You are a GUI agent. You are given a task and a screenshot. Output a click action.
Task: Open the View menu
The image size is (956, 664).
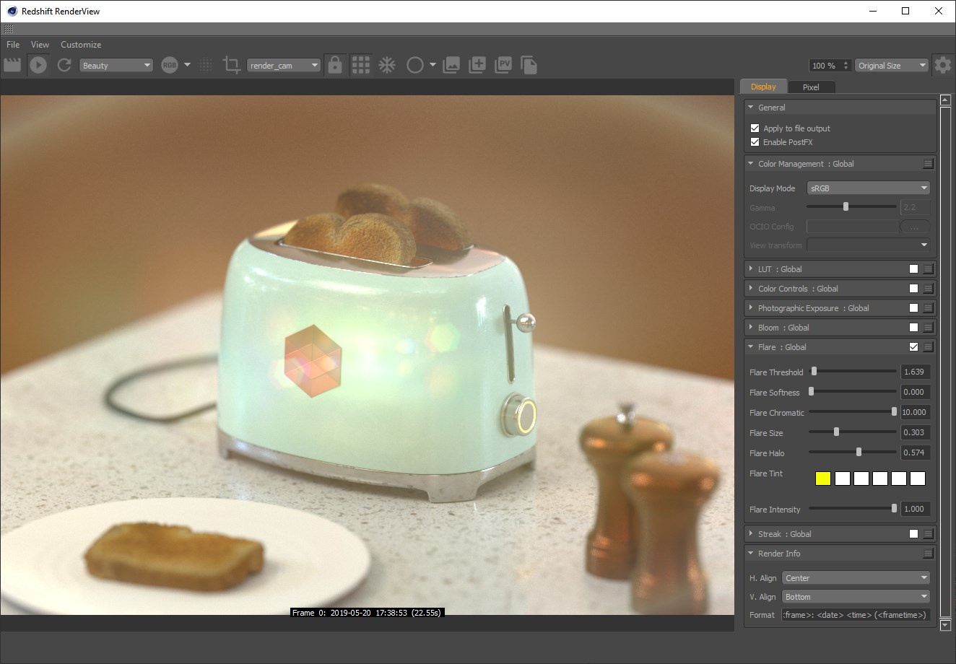(x=40, y=45)
